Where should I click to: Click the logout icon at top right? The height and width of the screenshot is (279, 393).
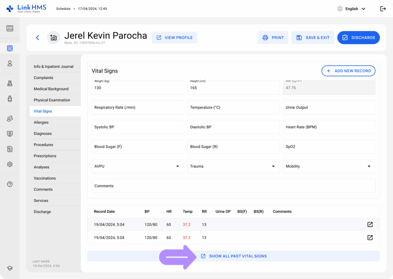click(x=383, y=9)
